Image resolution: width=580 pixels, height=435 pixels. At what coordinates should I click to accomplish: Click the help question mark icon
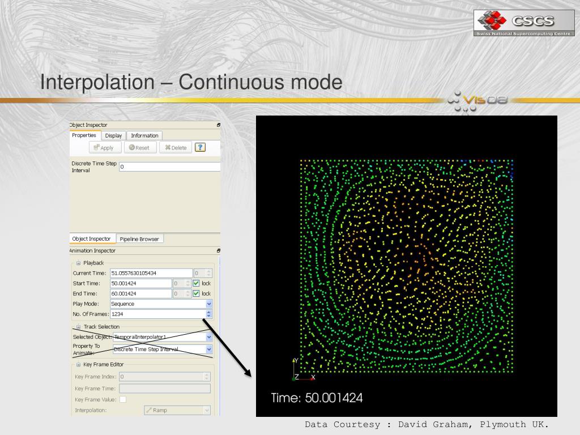click(199, 147)
